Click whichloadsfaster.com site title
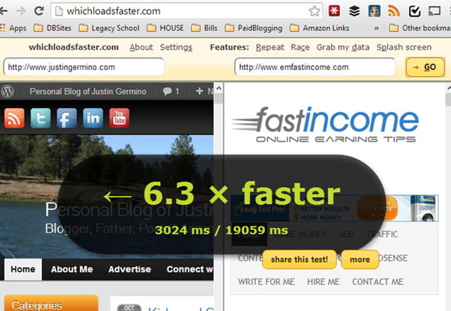This screenshot has width=451, height=311. click(x=74, y=47)
